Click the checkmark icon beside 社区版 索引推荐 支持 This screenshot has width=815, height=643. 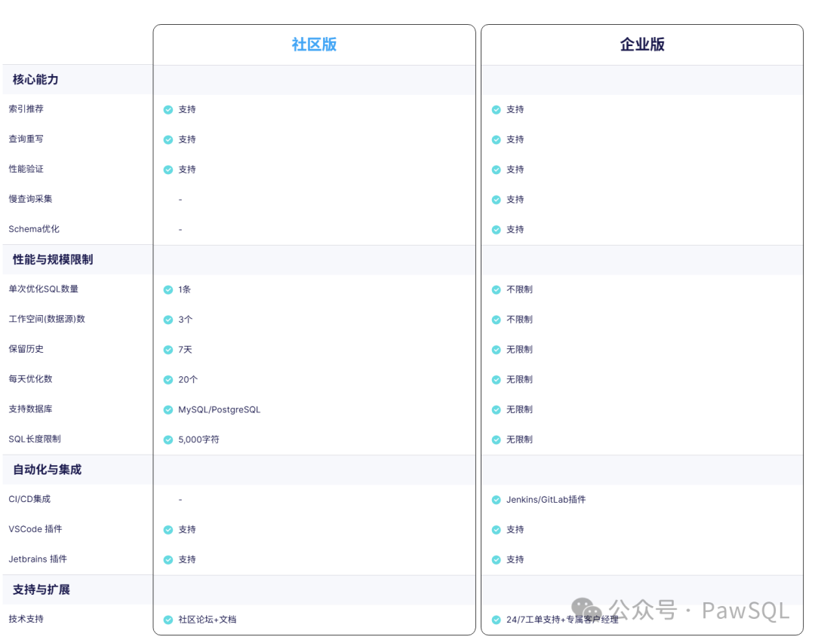point(168,109)
